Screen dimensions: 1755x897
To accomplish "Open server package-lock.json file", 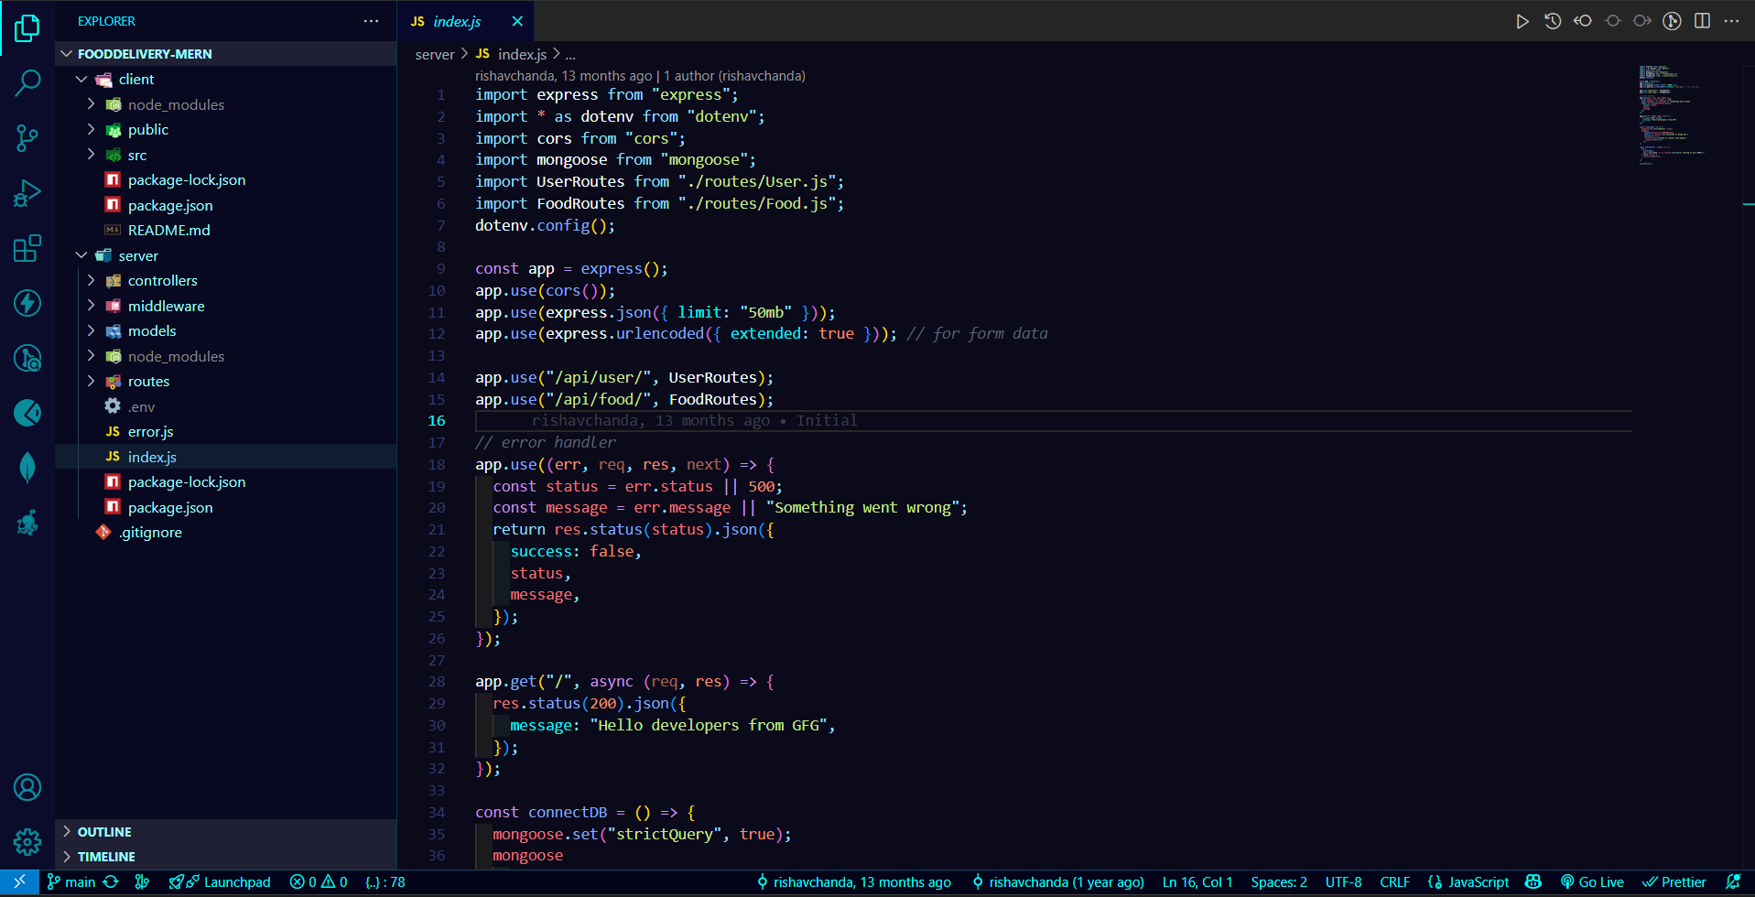I will click(226, 482).
